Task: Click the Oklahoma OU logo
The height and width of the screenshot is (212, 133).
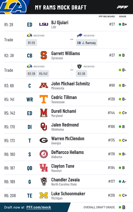Action: [x=44, y=127]
